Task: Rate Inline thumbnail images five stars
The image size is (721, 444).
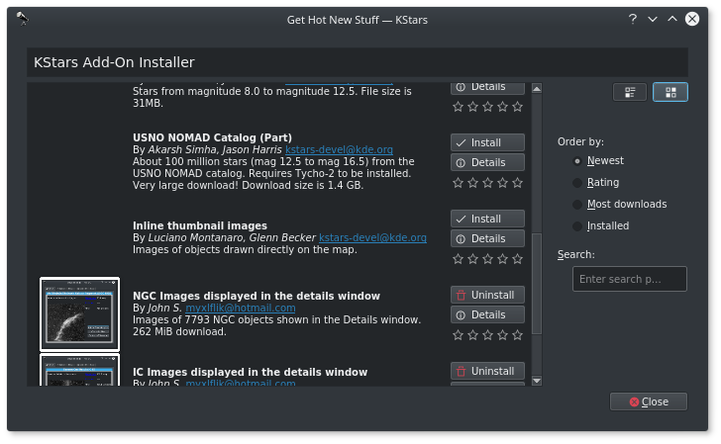Action: 517,259
